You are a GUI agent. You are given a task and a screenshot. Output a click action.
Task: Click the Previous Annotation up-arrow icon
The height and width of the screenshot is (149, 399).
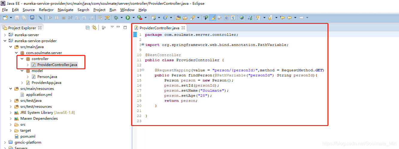[x=270, y=18]
